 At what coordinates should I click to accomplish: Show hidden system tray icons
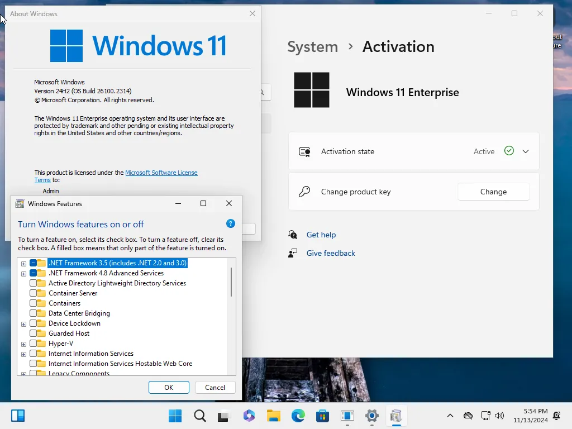(450, 416)
